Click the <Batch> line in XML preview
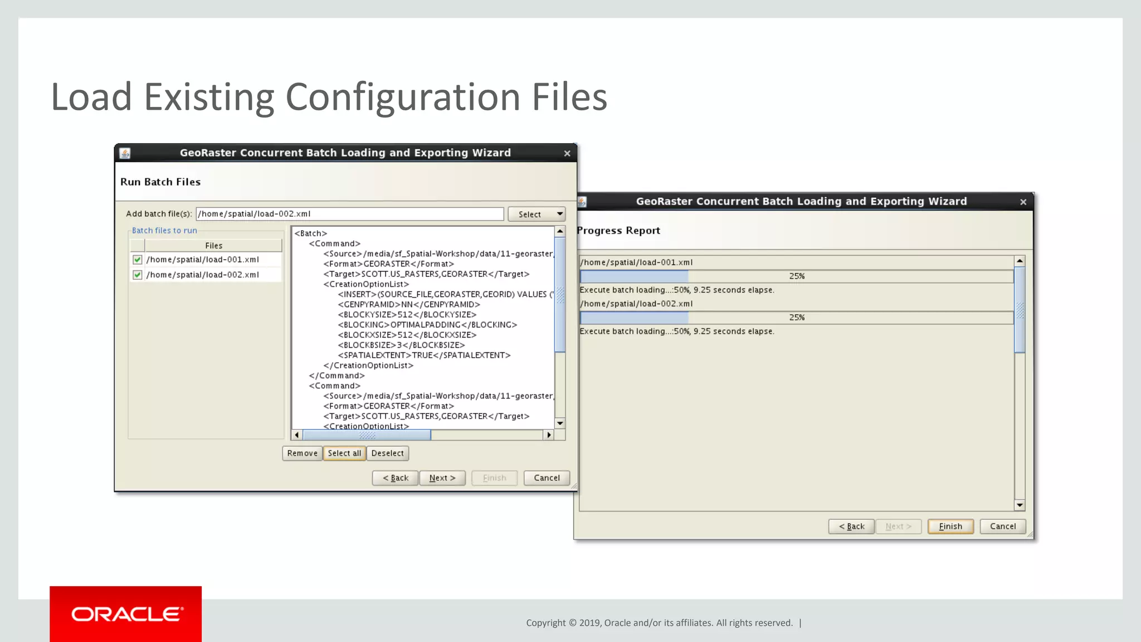This screenshot has width=1141, height=642. tap(311, 234)
